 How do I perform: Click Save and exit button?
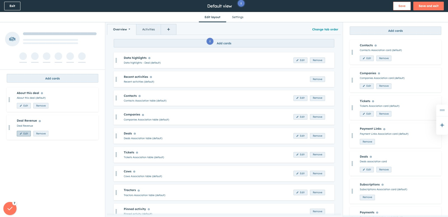tap(428, 6)
